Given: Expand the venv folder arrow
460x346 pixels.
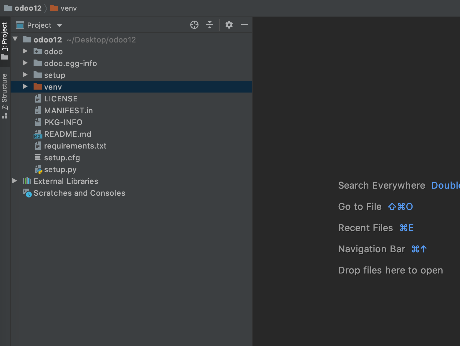Looking at the screenshot, I should pos(25,87).
